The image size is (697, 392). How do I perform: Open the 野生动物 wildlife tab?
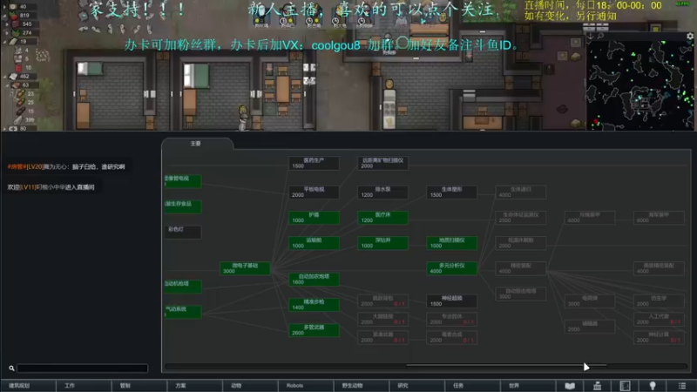362,385
